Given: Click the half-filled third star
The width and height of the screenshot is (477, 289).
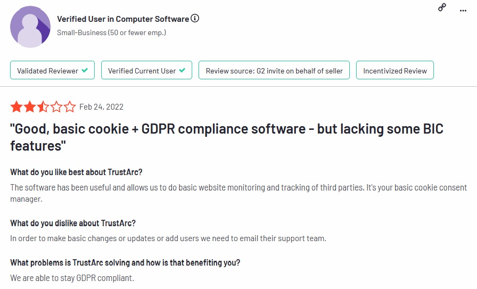Looking at the screenshot, I should click(43, 107).
